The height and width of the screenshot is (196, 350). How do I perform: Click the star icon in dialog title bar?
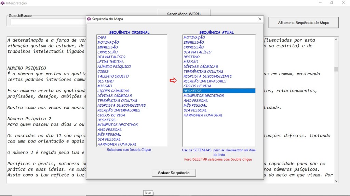[89, 19]
